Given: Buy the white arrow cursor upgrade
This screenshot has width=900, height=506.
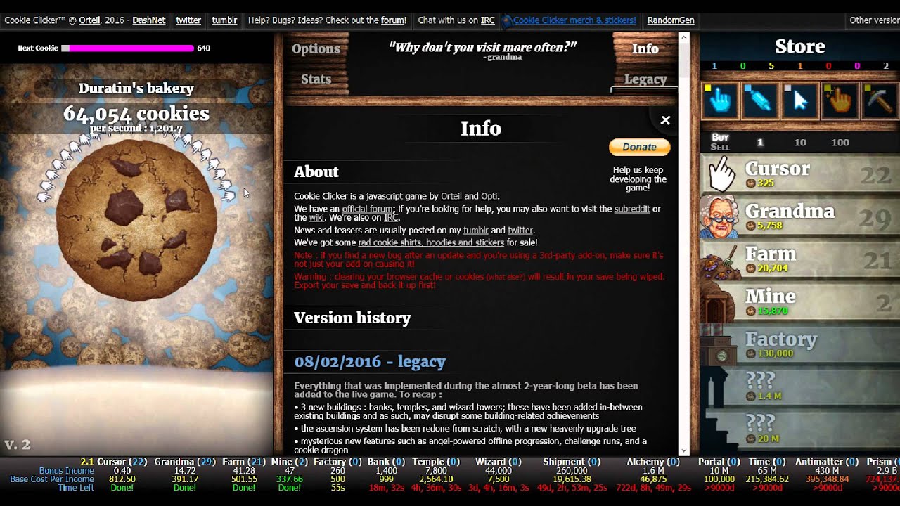Looking at the screenshot, I should [x=800, y=101].
